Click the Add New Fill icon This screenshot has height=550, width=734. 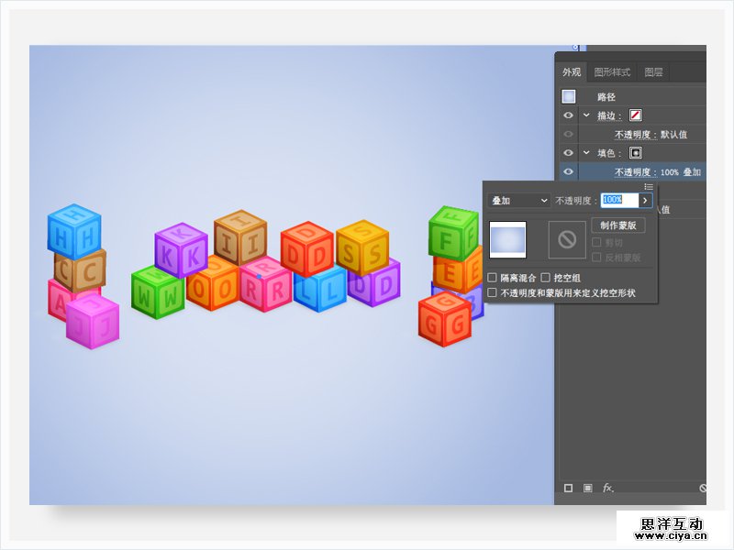(588, 488)
